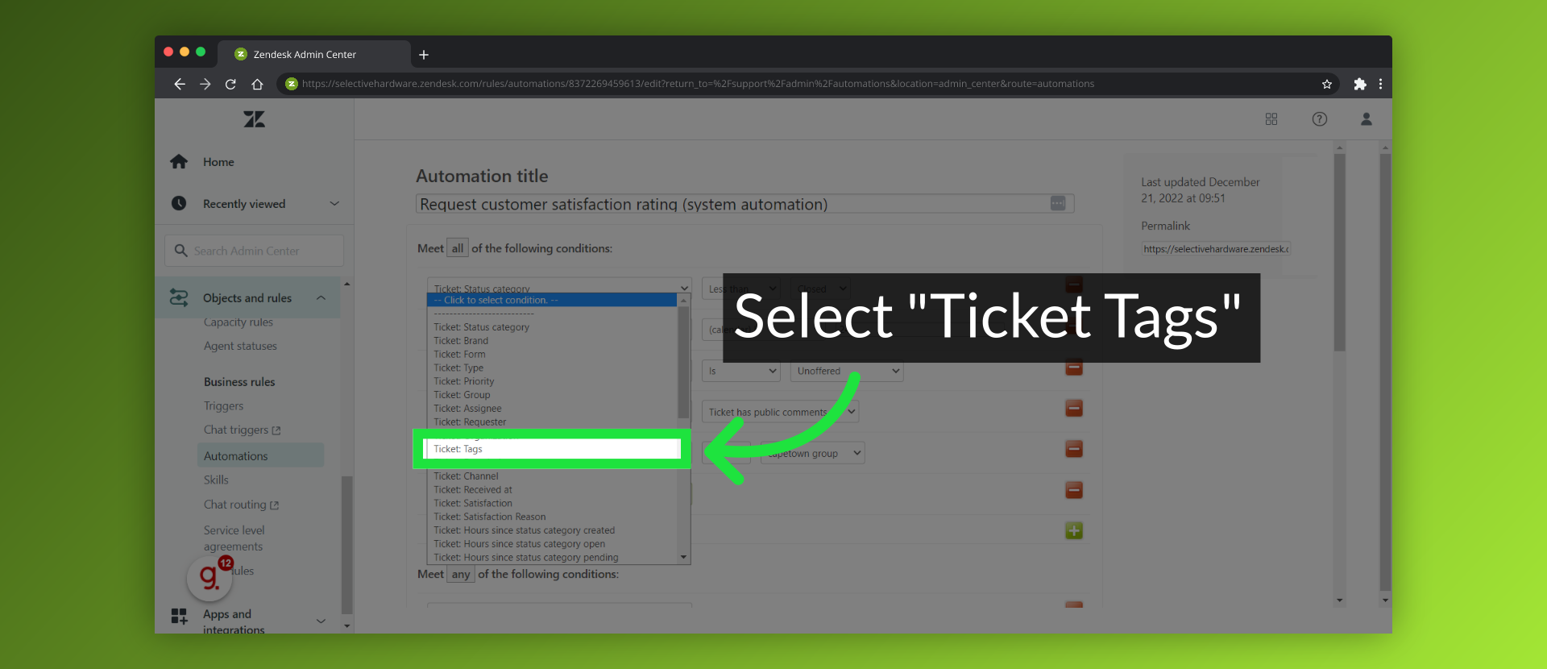Open the help question mark icon
Image resolution: width=1547 pixels, height=669 pixels.
click(1320, 119)
